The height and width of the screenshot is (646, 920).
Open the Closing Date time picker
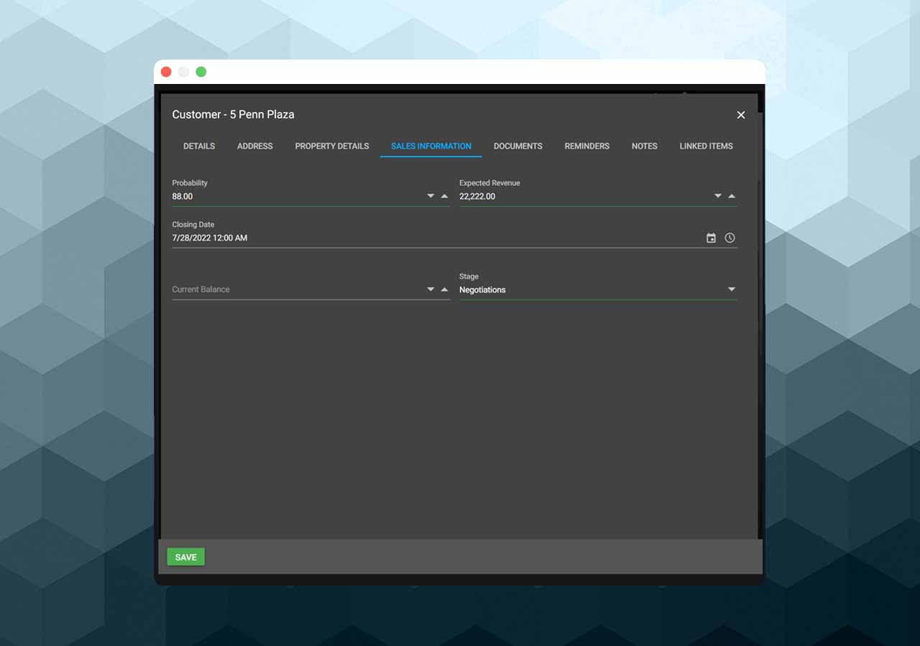[730, 238]
